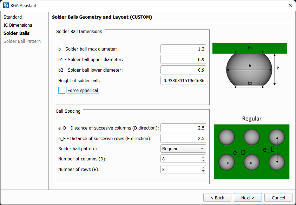Click the Force spherical label
The width and height of the screenshot is (296, 205).
click(83, 91)
